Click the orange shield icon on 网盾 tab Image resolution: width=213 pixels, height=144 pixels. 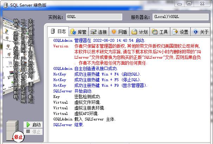(114, 32)
